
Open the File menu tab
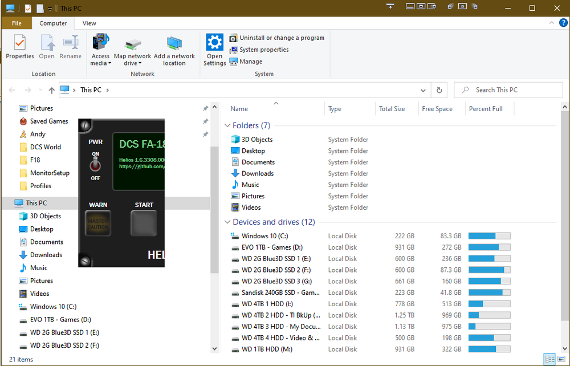(17, 23)
